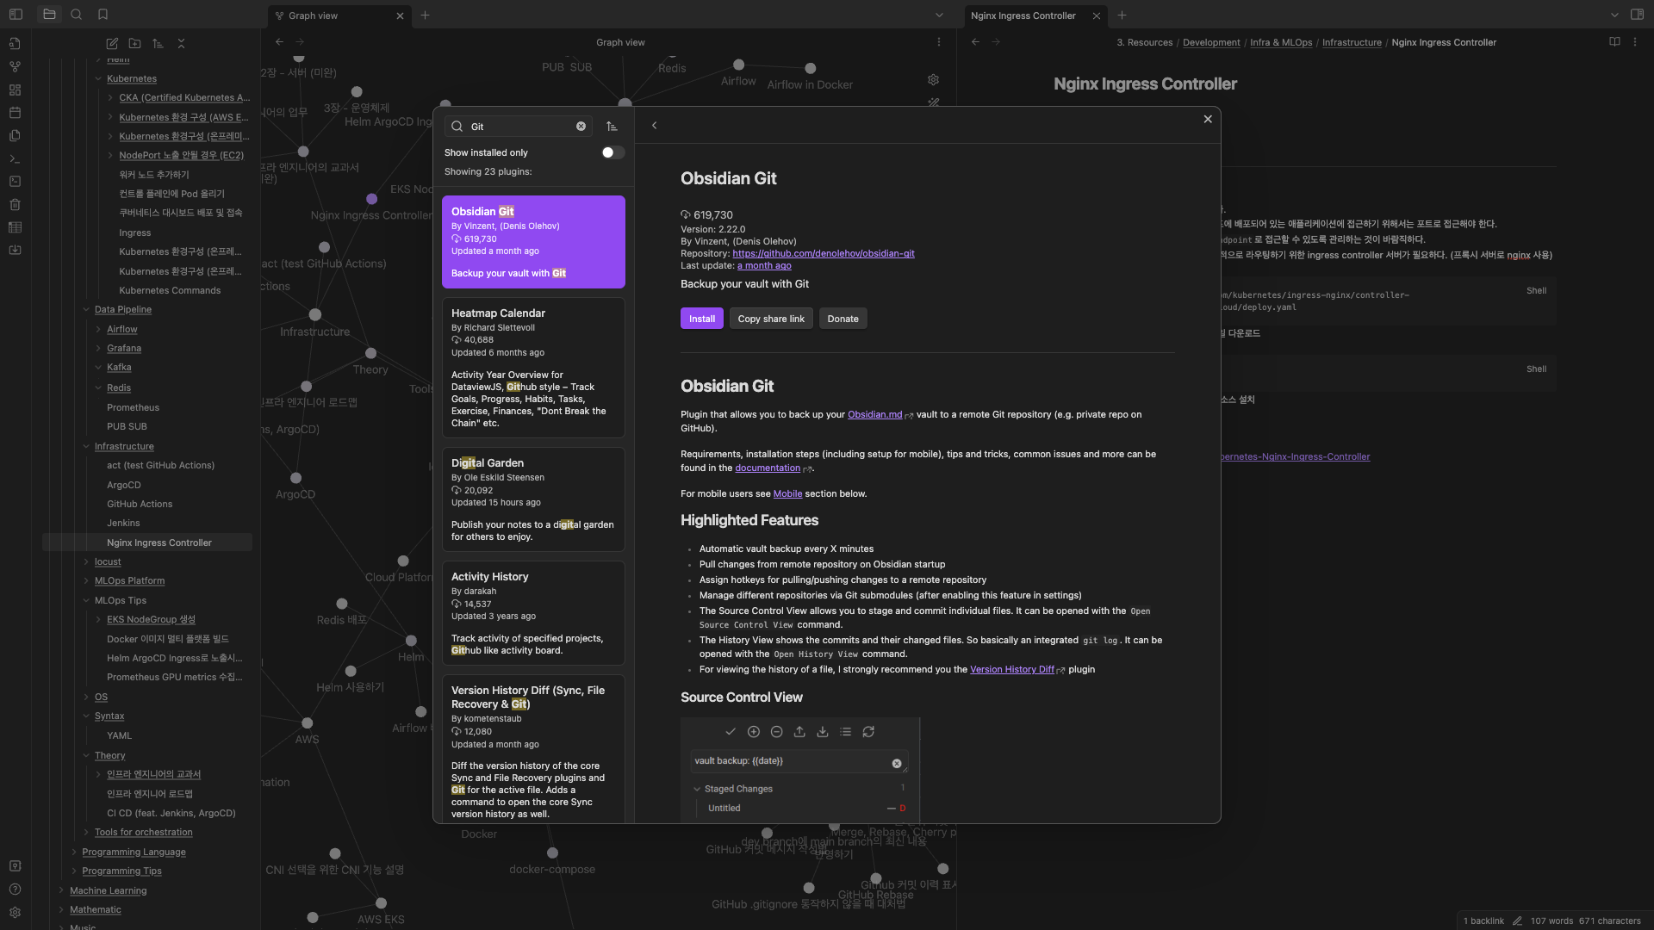Open the search icon in the top left bar
Viewport: 1654px width, 930px height.
point(77,15)
